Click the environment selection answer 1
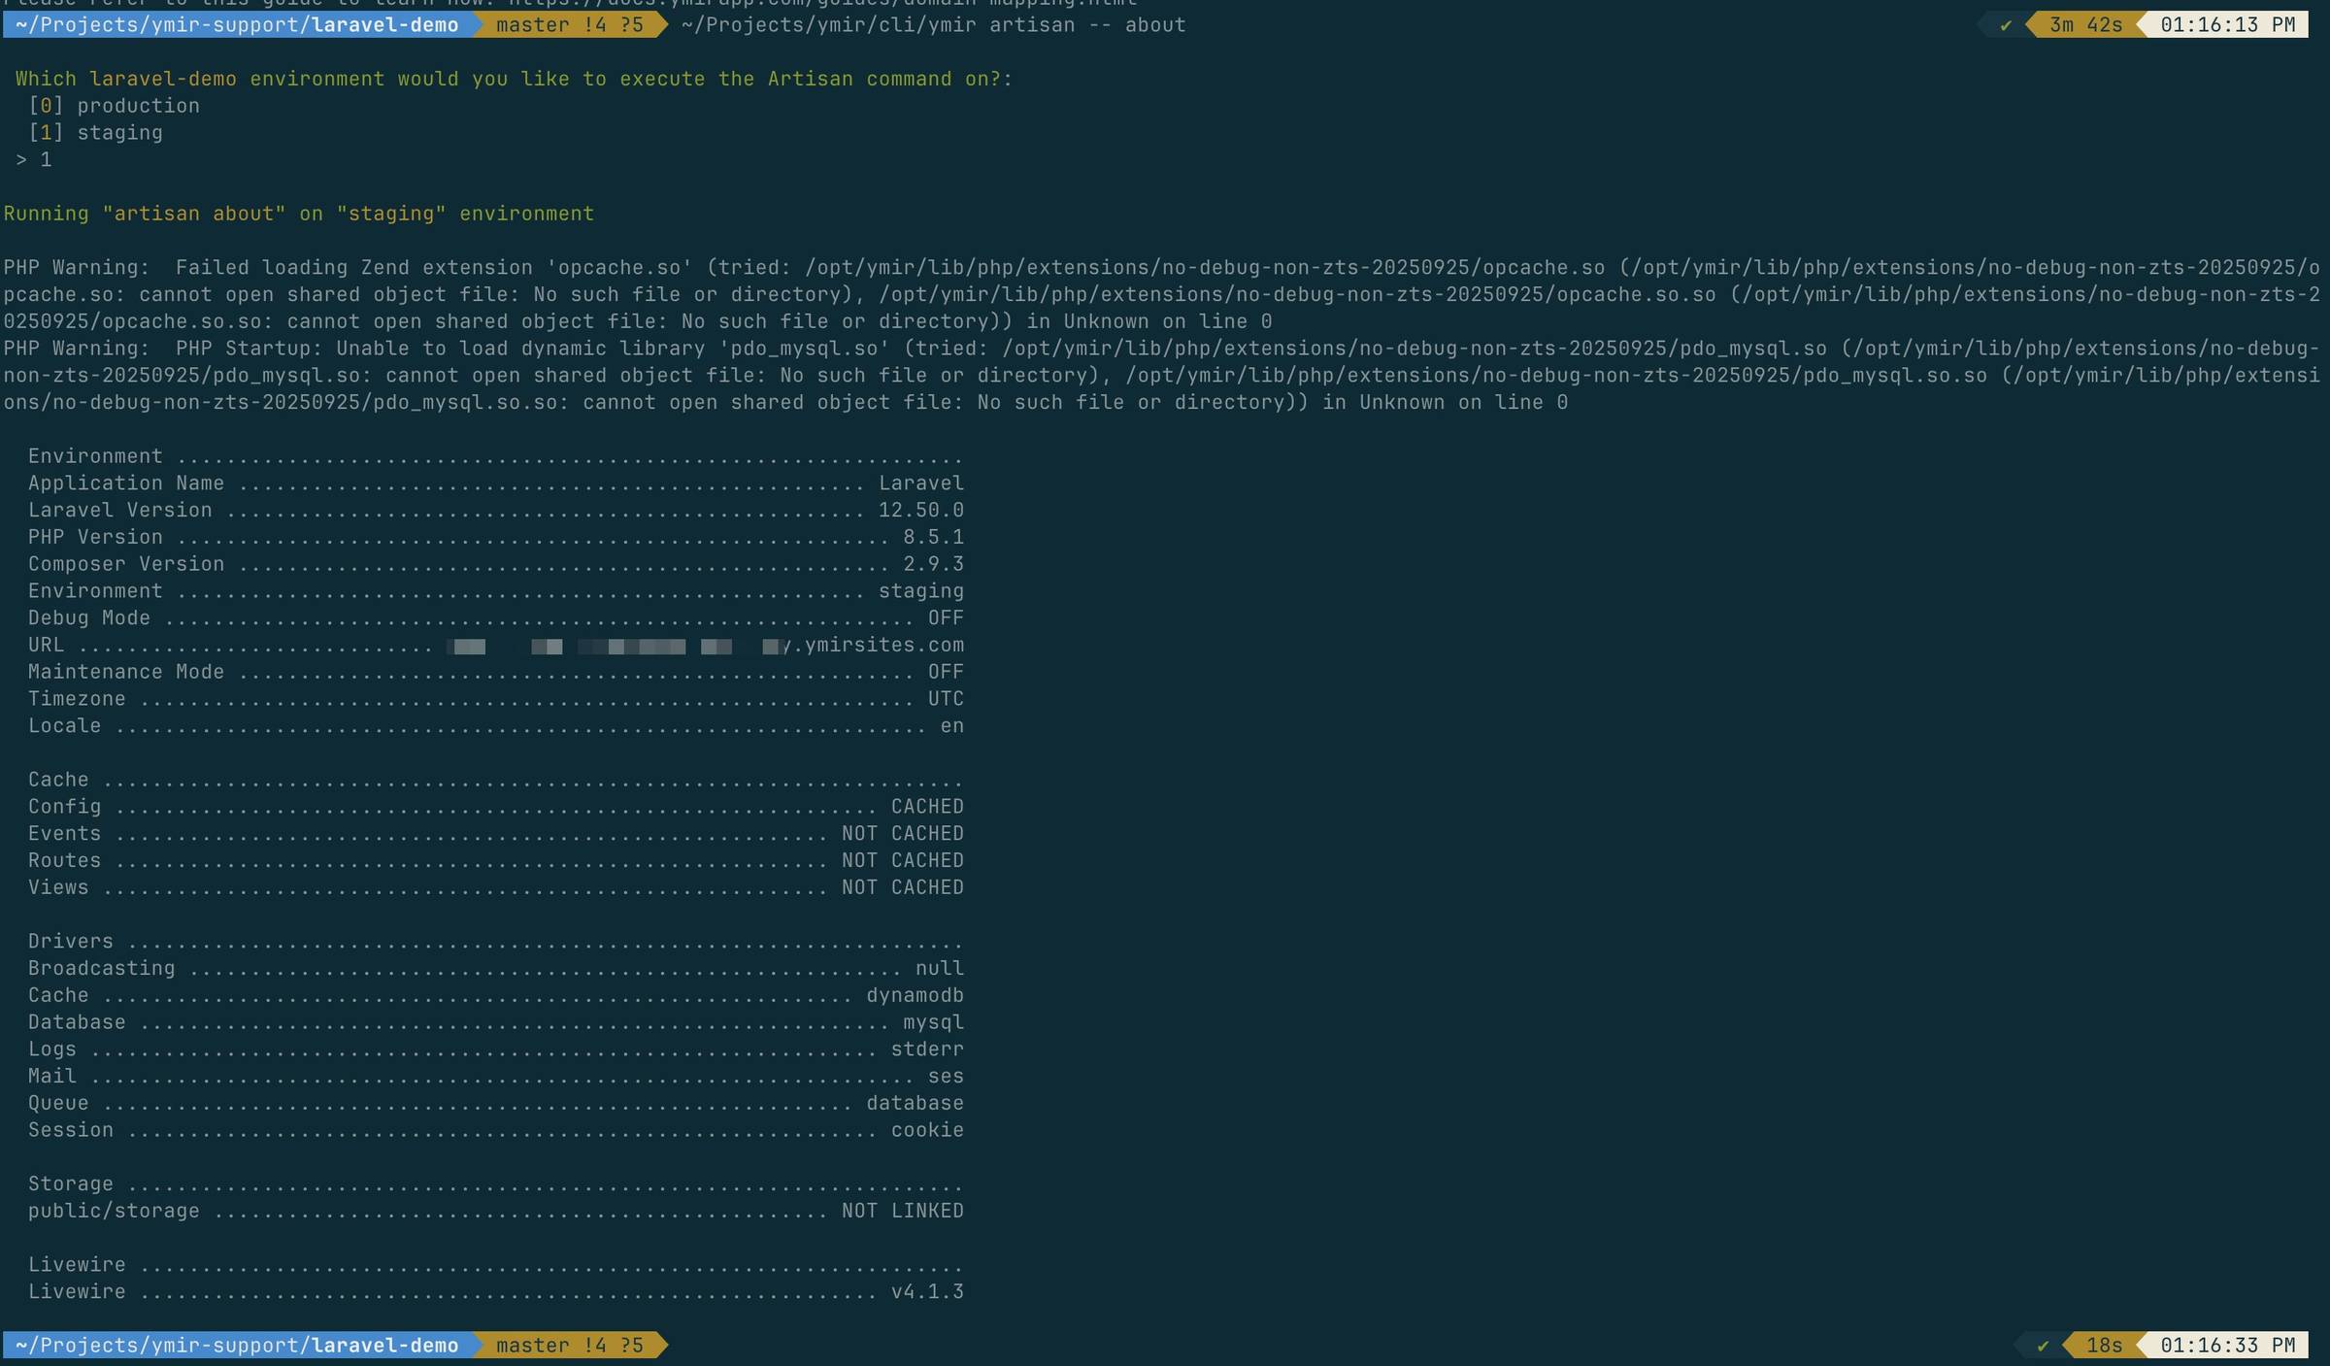Viewport: 2330px width, 1366px height. point(46,160)
